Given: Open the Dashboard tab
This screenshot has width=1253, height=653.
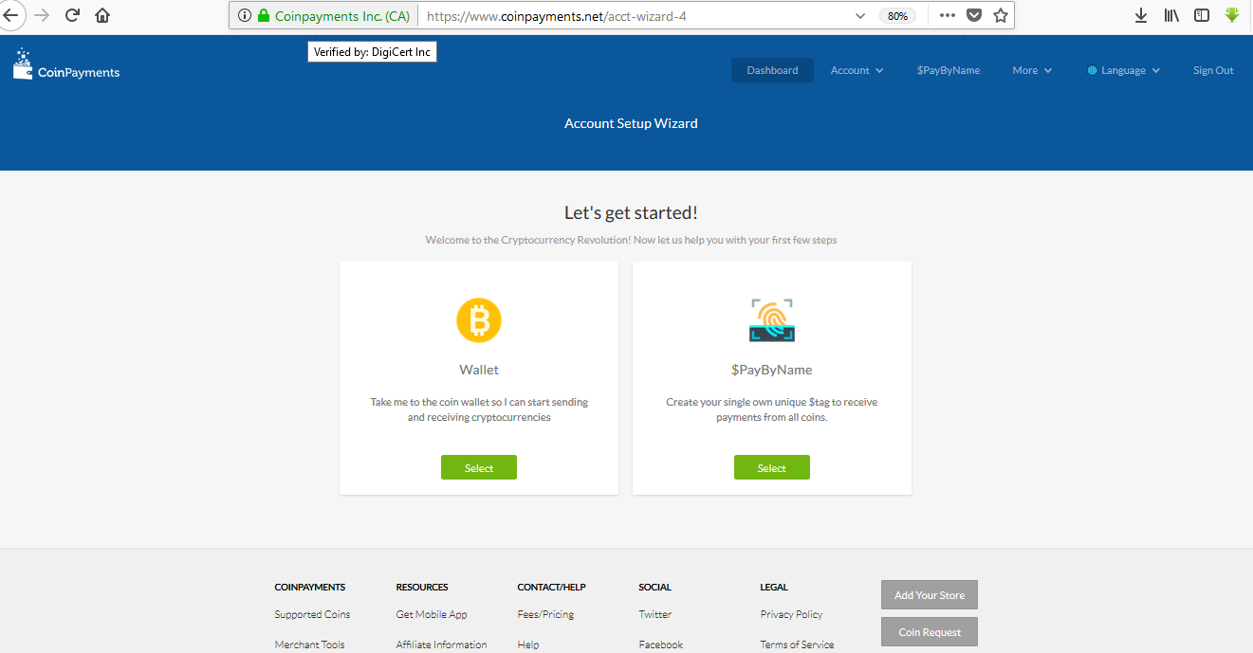Looking at the screenshot, I should (772, 70).
